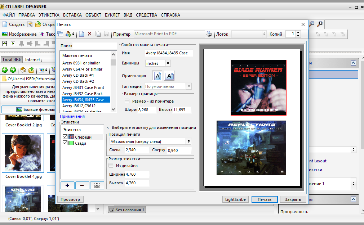
Task: Go to the home folder icon
Action: (23, 69)
